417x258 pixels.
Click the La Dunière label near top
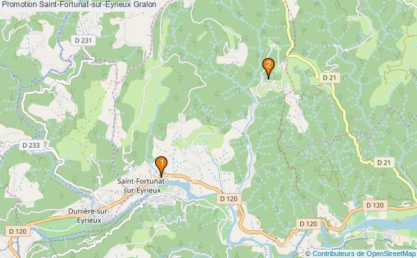64,26
